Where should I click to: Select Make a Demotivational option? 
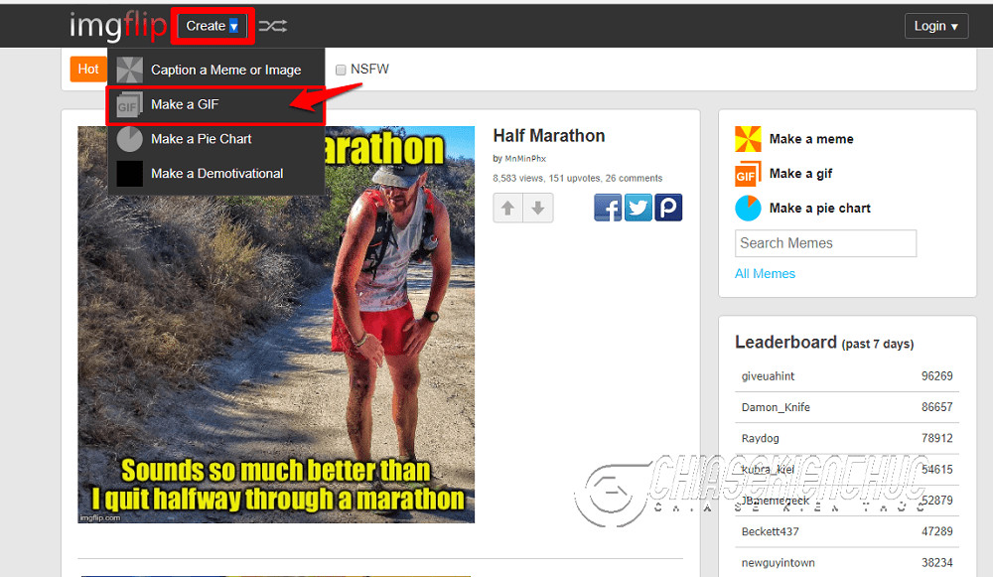pyautogui.click(x=216, y=174)
